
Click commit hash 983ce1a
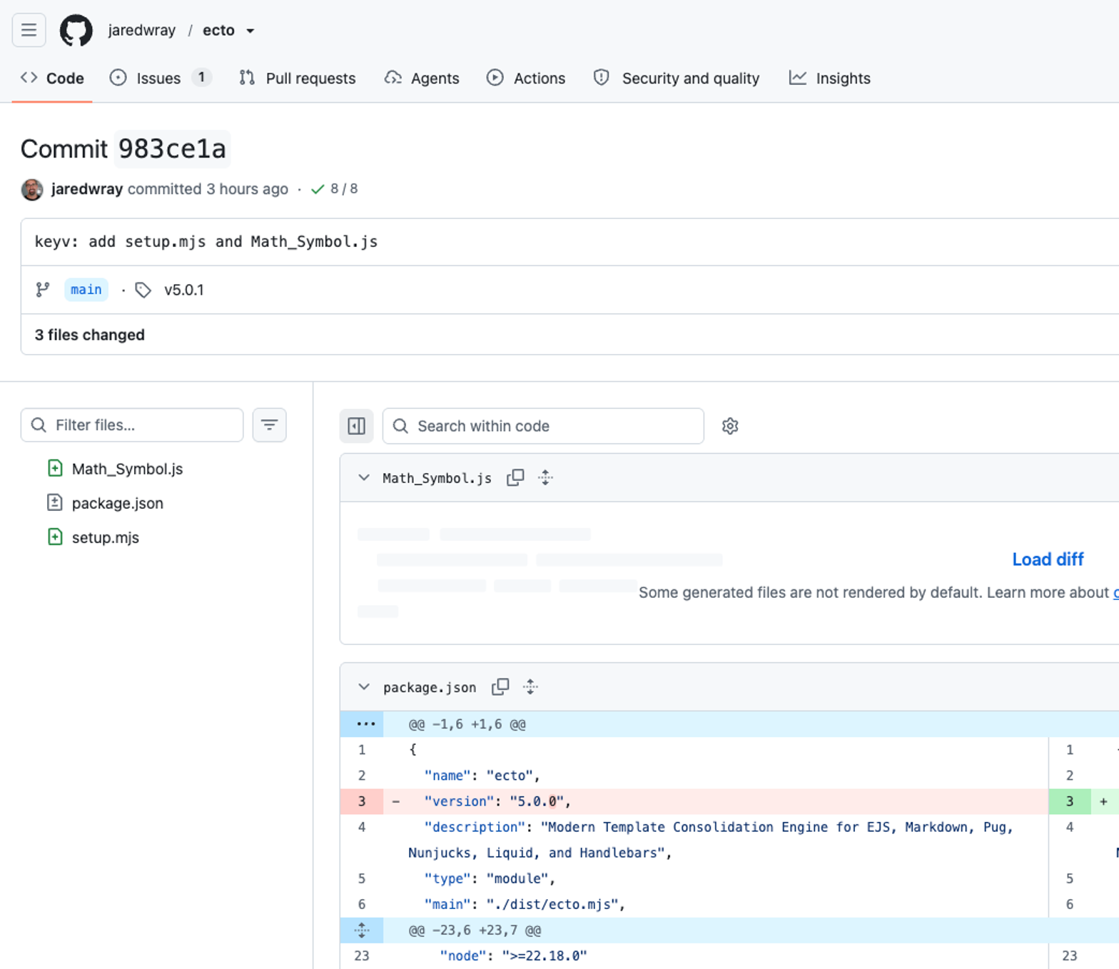[172, 148]
